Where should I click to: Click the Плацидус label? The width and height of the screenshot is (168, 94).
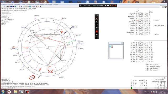point(4,16)
